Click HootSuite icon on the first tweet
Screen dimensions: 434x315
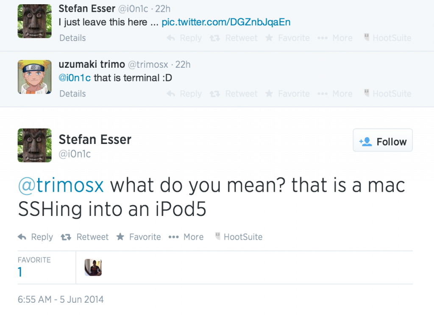387,38
